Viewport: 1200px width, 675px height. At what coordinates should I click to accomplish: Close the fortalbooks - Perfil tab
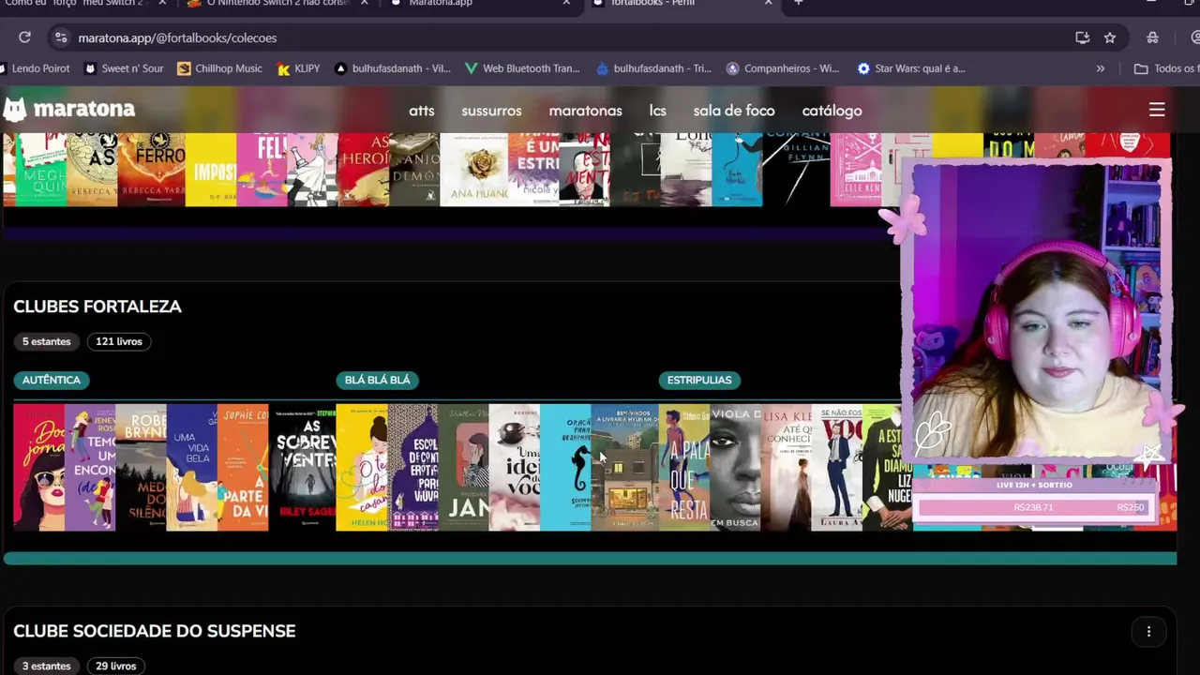tap(768, 4)
